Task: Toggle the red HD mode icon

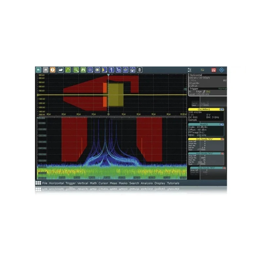Action: pos(214,70)
